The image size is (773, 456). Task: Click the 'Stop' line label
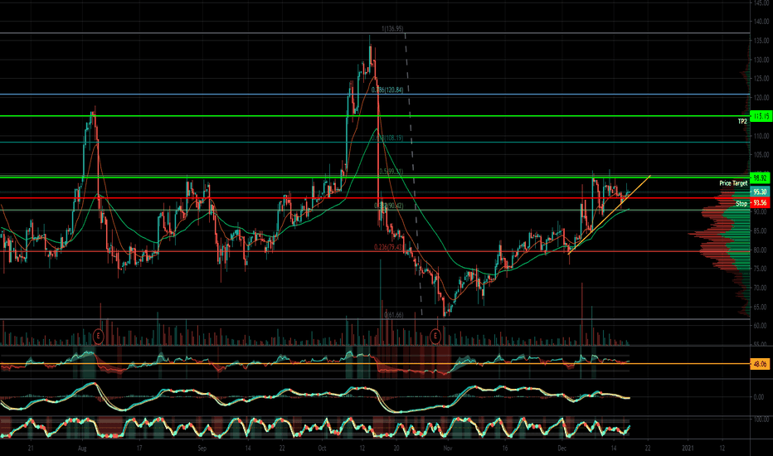[x=741, y=204]
